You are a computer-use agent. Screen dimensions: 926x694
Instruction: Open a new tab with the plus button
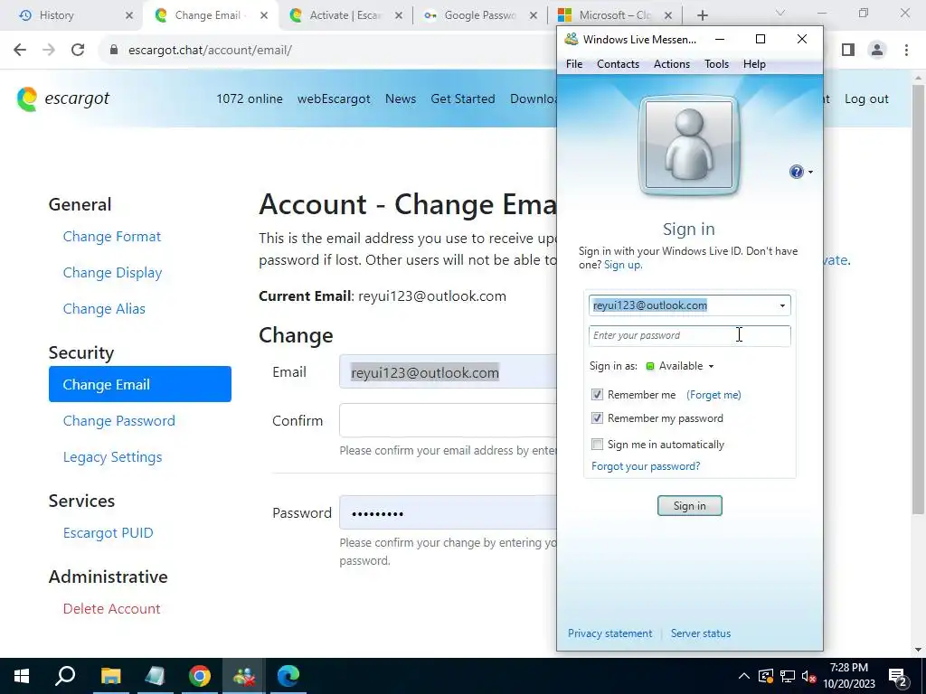tap(702, 15)
